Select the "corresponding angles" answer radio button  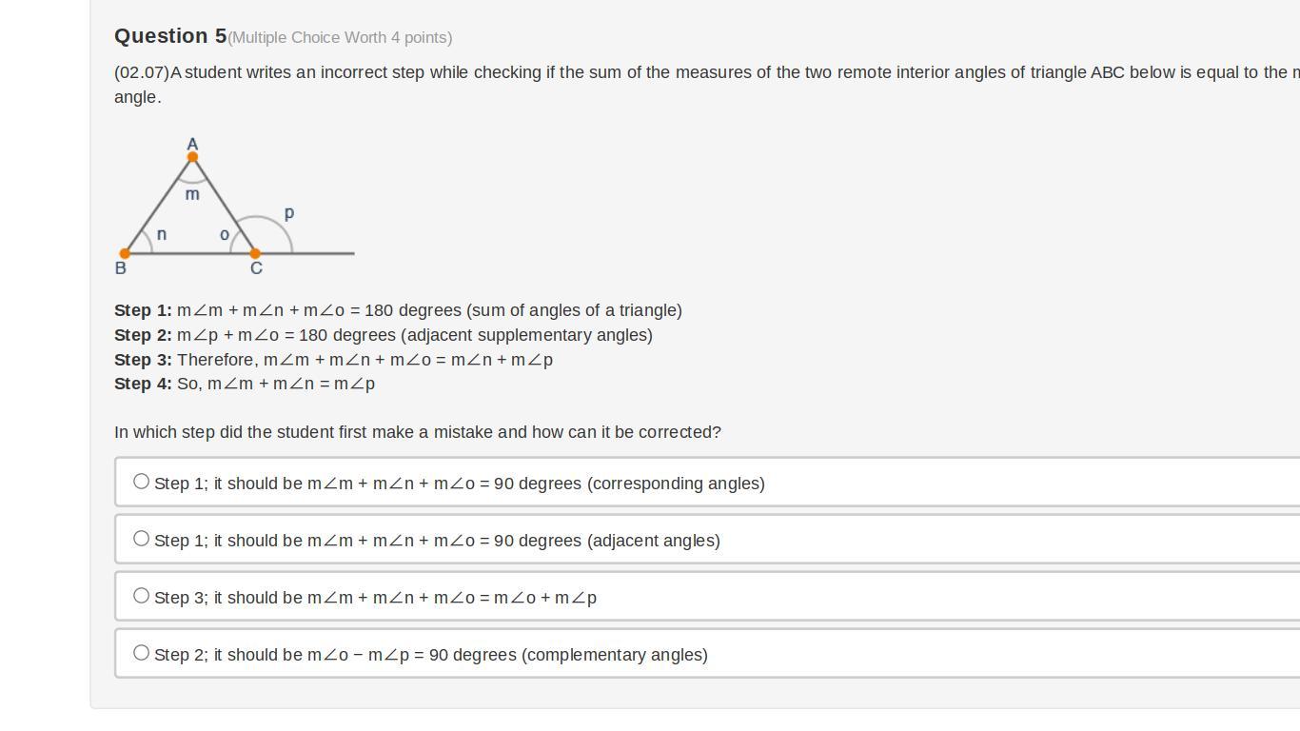(x=141, y=482)
